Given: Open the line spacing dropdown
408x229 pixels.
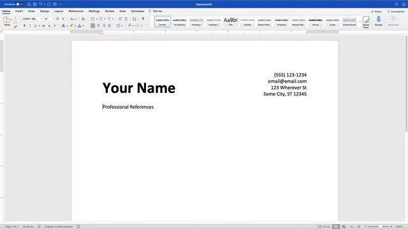Looking at the screenshot, I should pyautogui.click(x=119, y=25).
